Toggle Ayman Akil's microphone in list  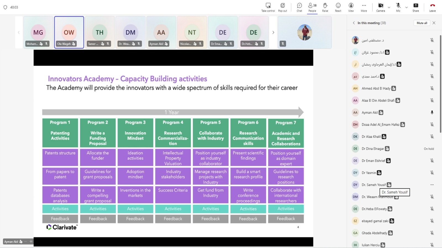432,112
